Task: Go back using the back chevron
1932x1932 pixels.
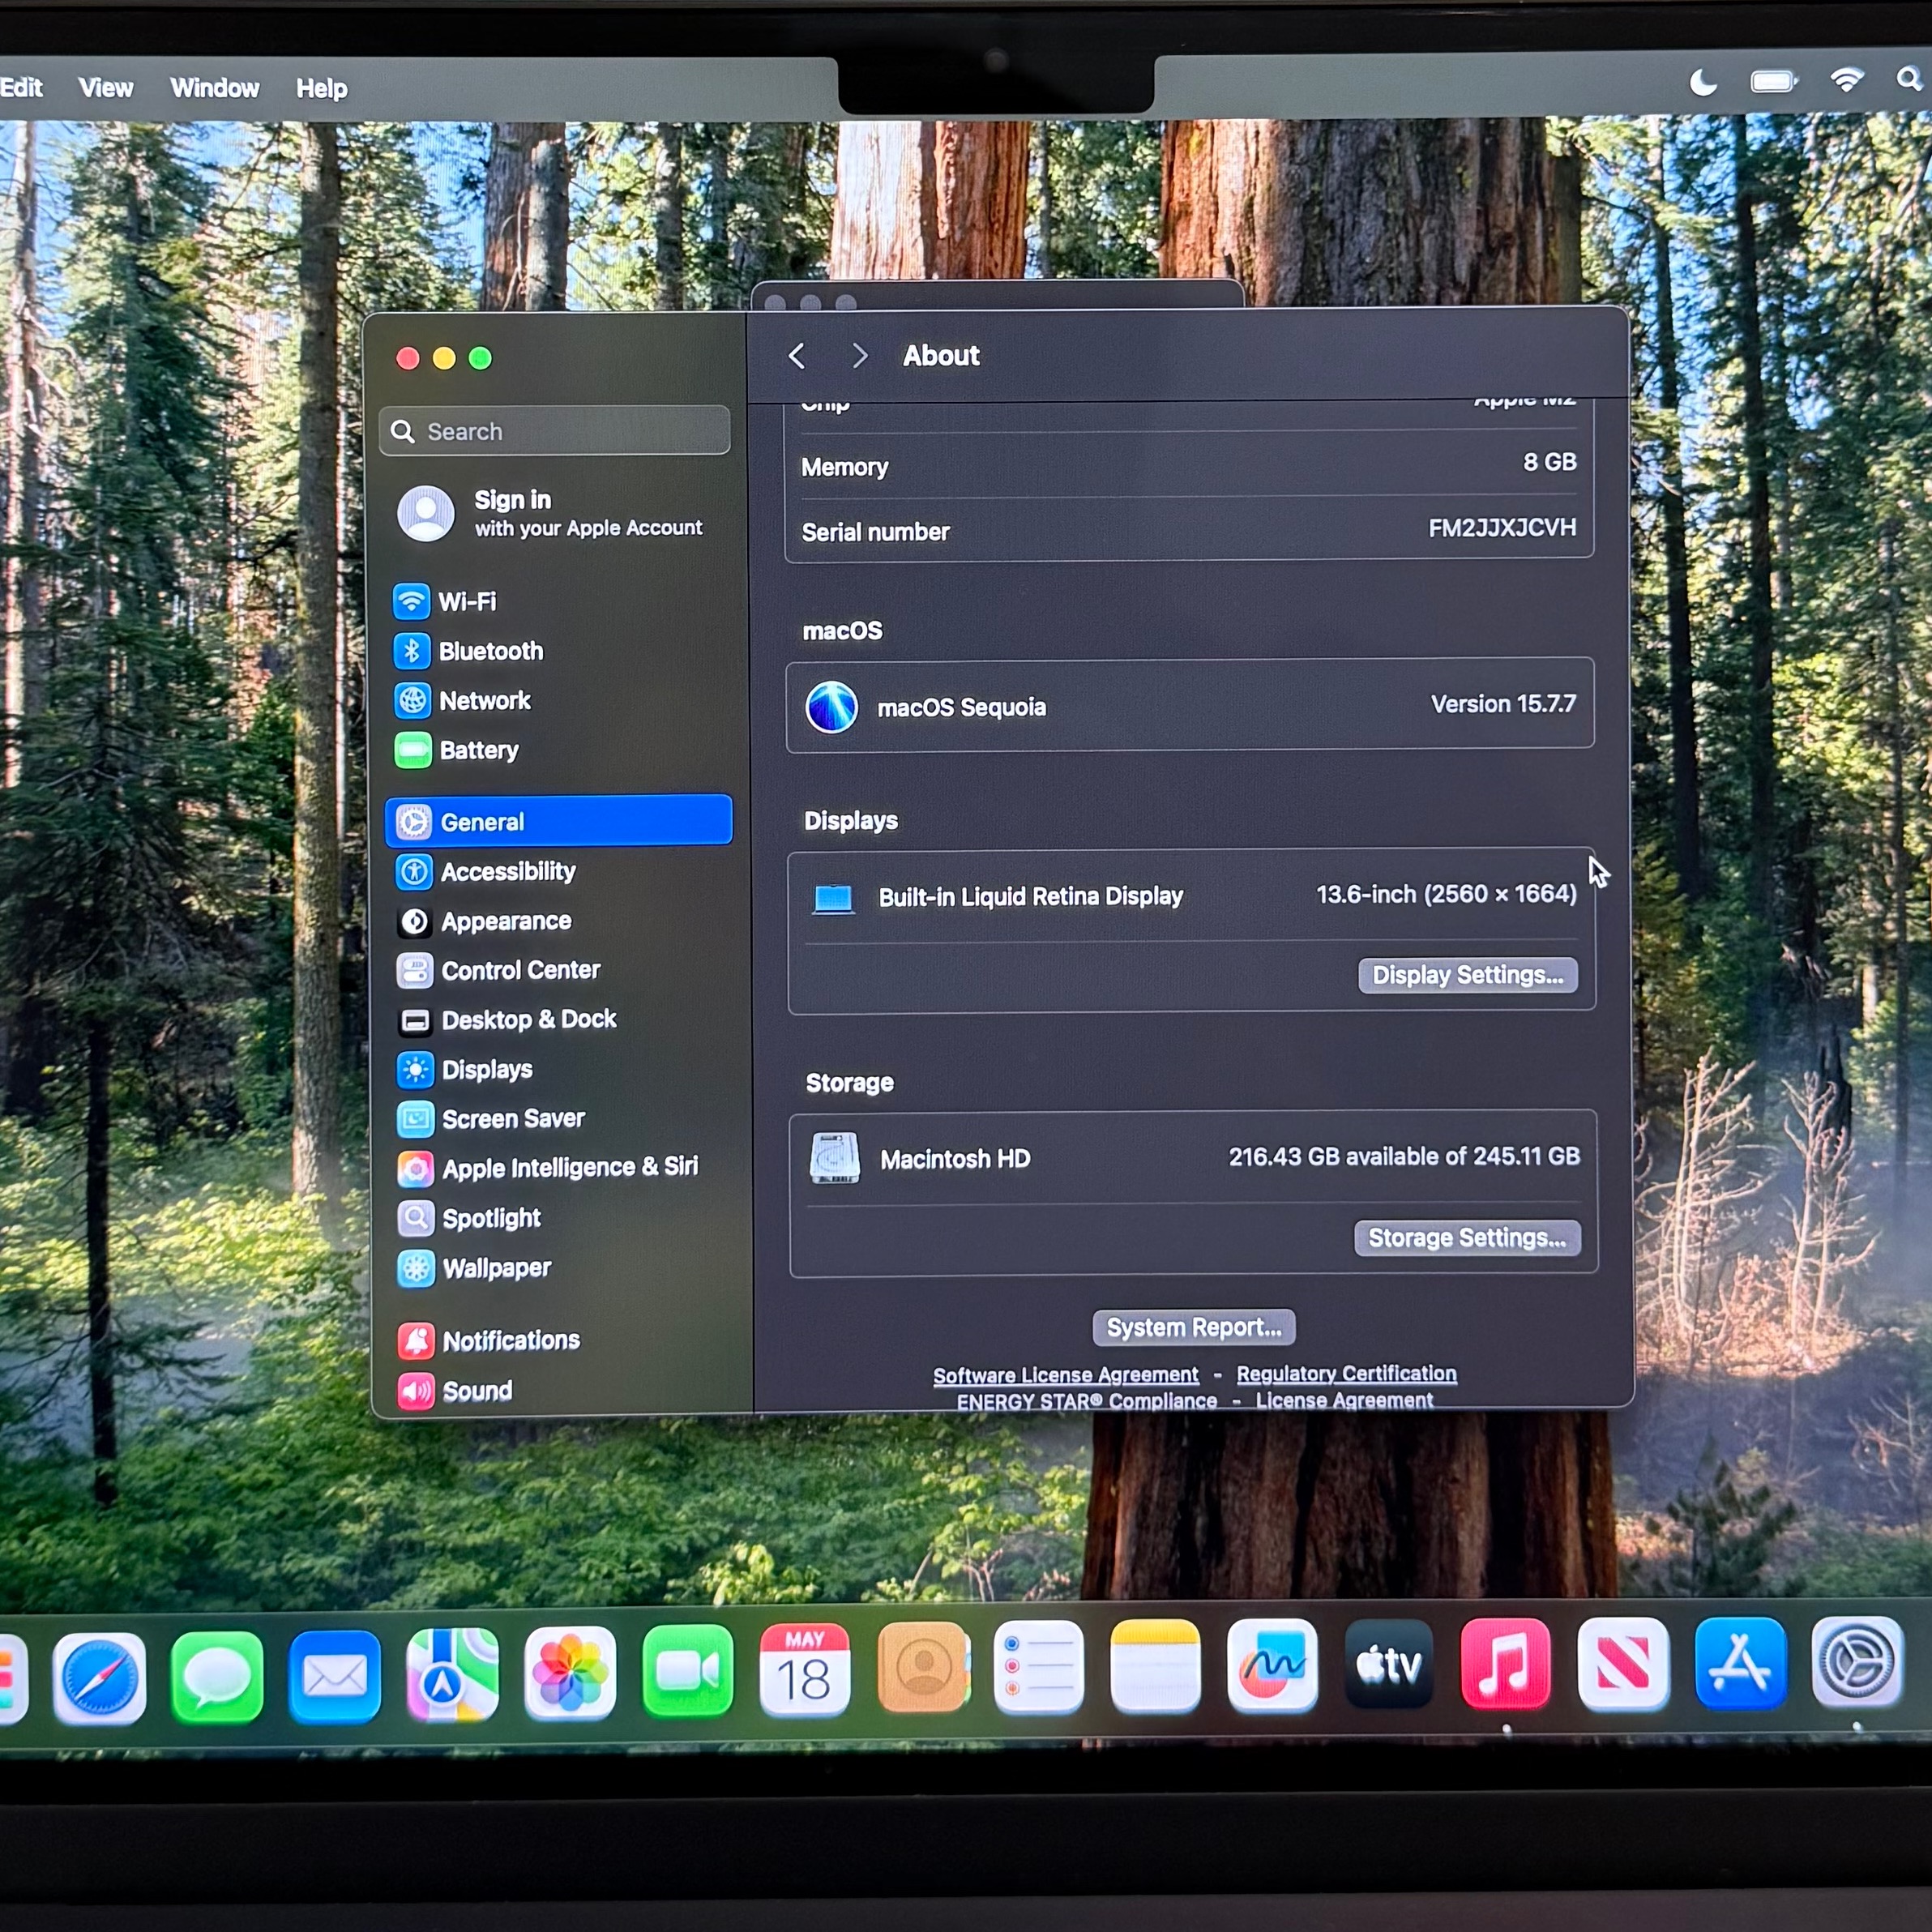Action: click(796, 356)
